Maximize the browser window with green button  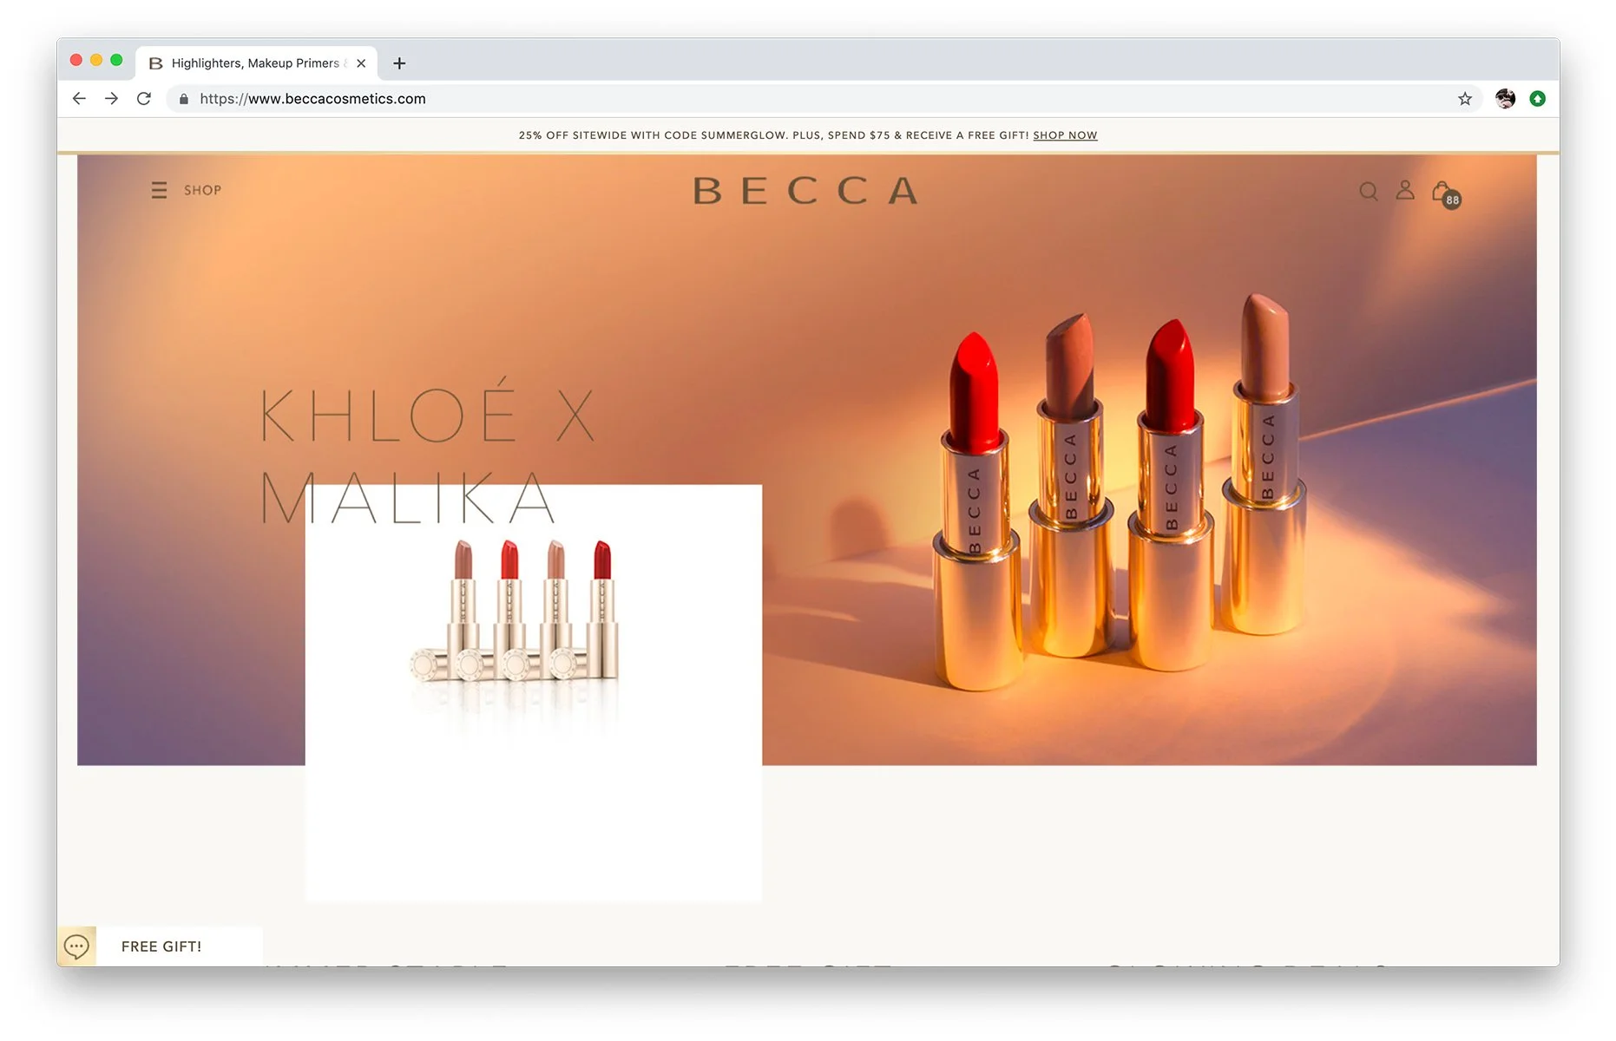(116, 60)
